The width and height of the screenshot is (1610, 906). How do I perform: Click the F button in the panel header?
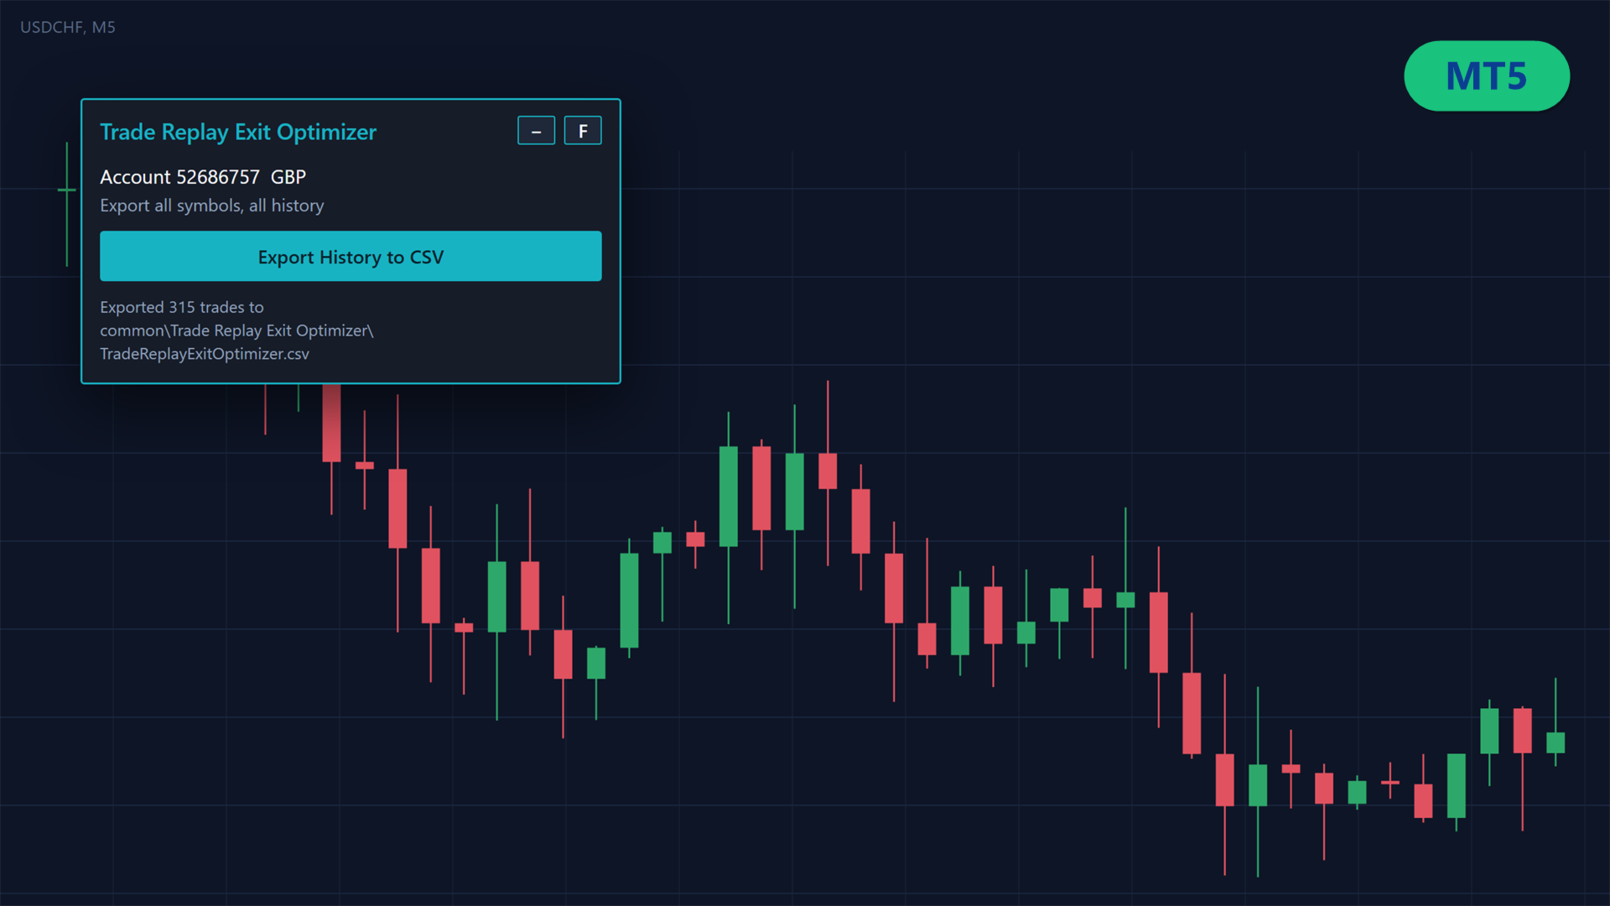tap(583, 131)
